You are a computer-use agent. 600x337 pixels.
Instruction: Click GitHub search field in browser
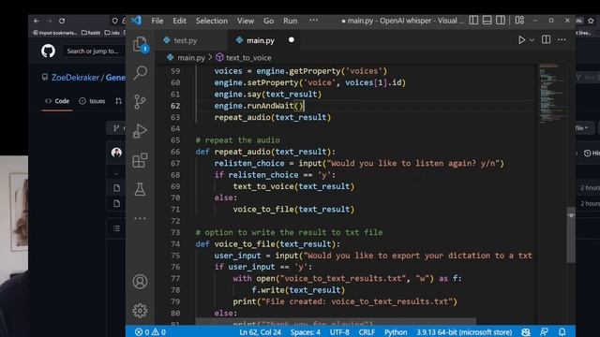(x=94, y=51)
